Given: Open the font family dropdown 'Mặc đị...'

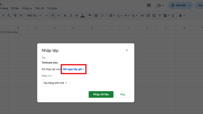Looking at the screenshot, I should [34, 15].
